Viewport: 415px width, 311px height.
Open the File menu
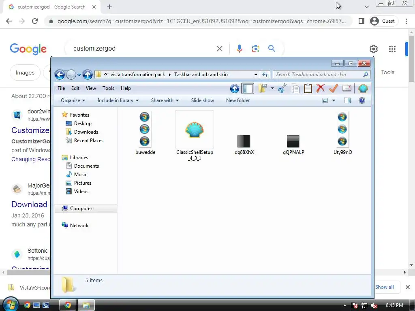pyautogui.click(x=61, y=88)
